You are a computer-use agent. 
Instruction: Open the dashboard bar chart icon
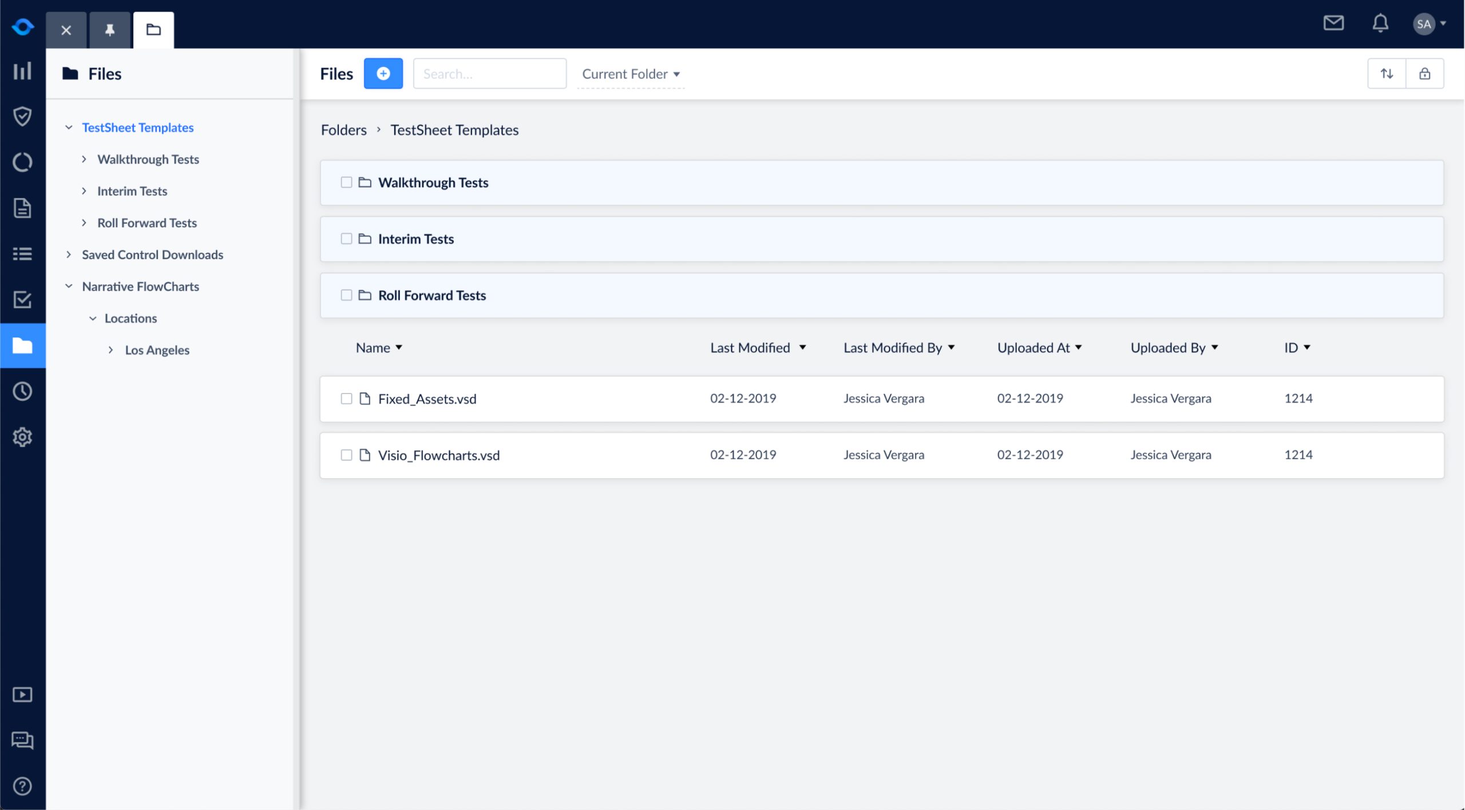point(22,72)
